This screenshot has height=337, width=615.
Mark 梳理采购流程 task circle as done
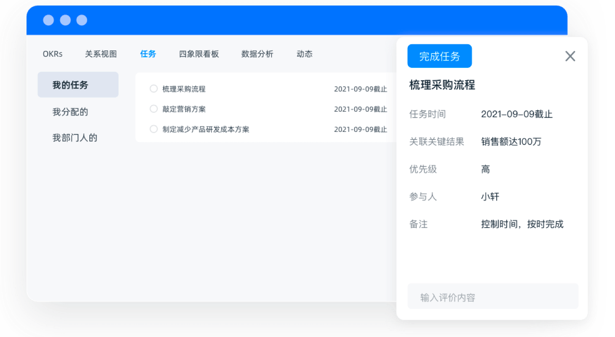tap(154, 89)
